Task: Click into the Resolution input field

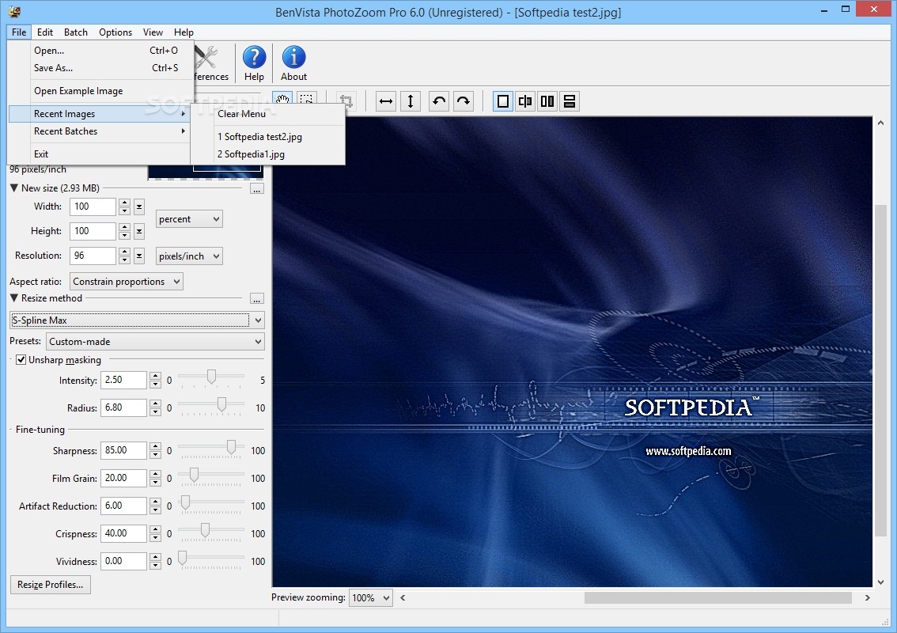Action: (x=93, y=256)
